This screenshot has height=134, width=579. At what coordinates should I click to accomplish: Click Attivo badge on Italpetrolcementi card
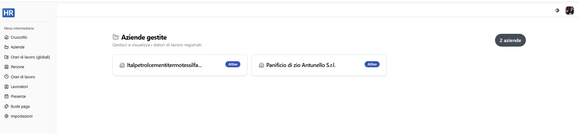pos(233,64)
